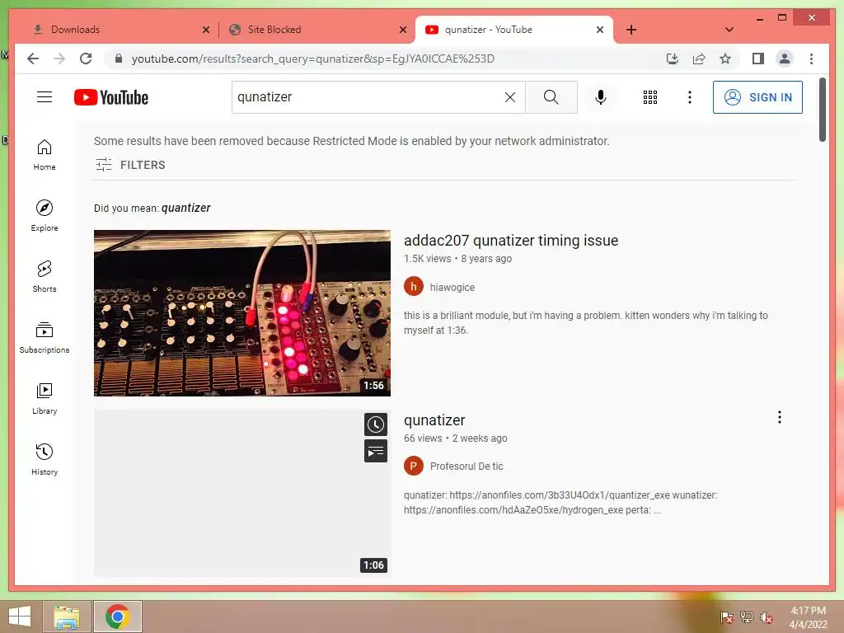Open the YouTube apps grid
Viewport: 844px width, 633px height.
[x=649, y=97]
